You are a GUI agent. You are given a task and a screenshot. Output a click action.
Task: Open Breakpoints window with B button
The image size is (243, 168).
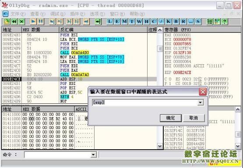click(x=176, y=21)
